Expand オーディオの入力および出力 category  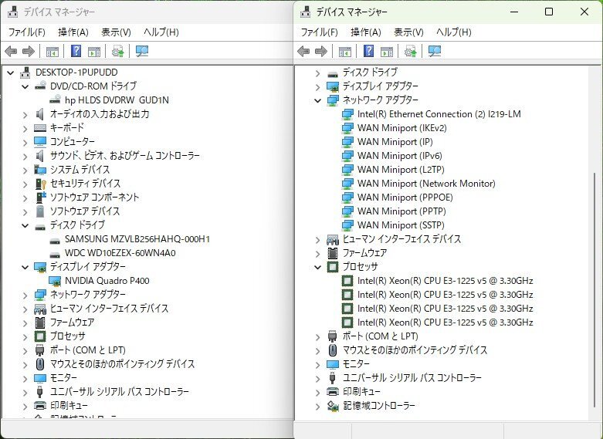[25, 114]
